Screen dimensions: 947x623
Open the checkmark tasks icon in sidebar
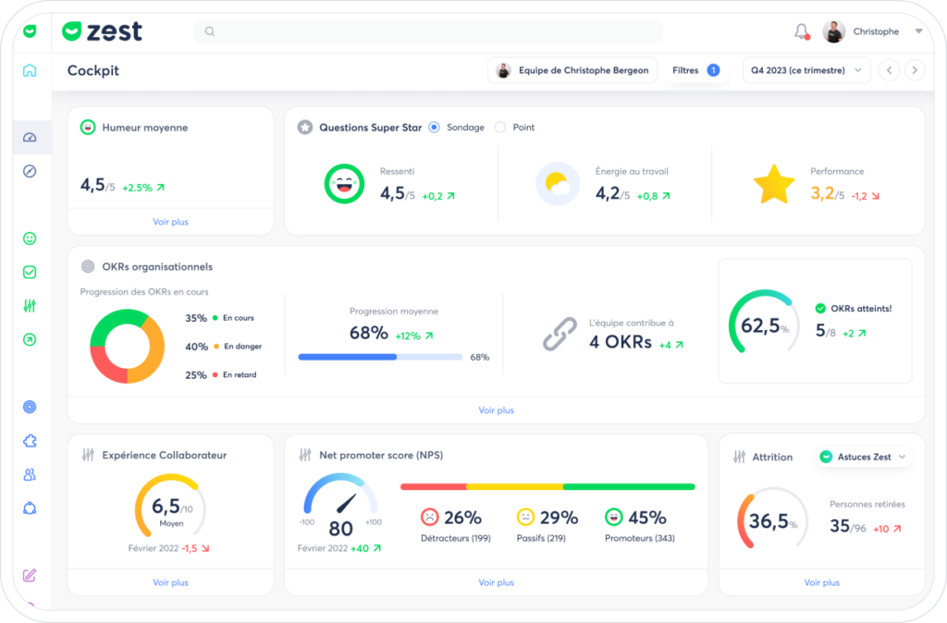[x=30, y=273]
